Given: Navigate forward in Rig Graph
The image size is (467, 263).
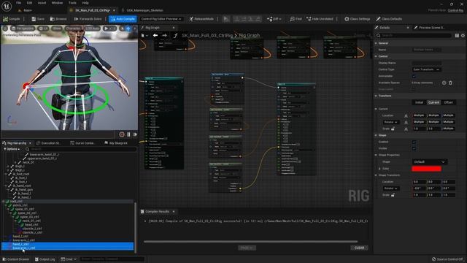Looking at the screenshot, I should point(165,35).
